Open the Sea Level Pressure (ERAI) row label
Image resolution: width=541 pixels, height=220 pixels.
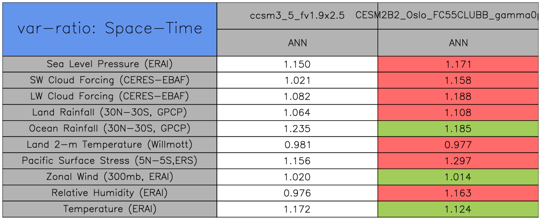pos(110,64)
